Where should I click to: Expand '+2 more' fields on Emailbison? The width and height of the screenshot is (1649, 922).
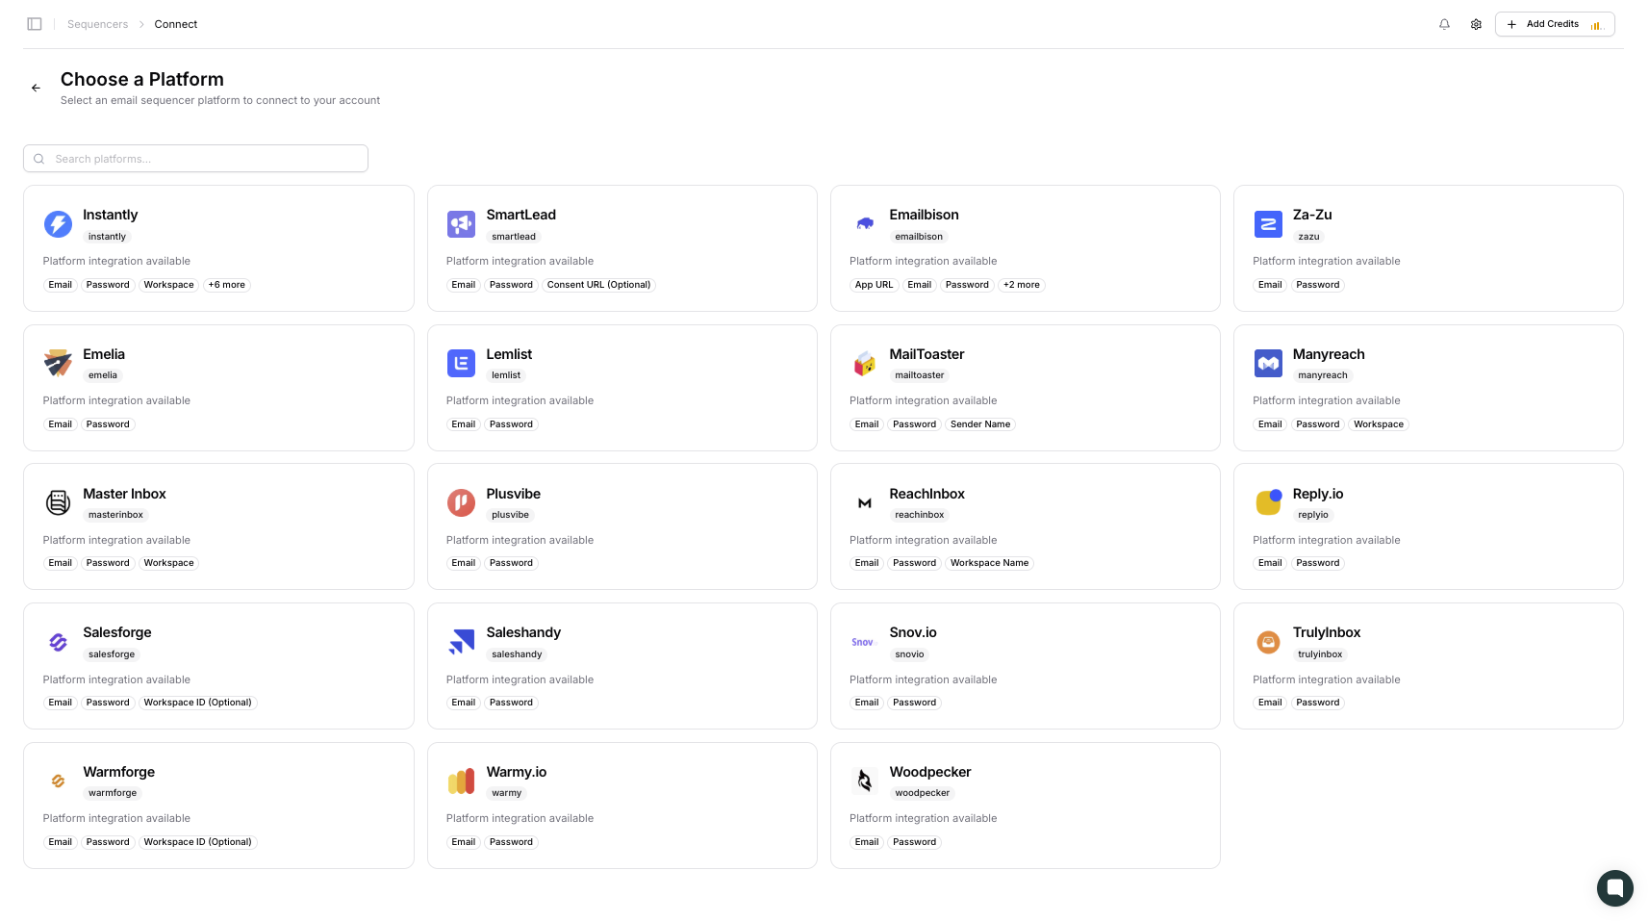(x=1021, y=285)
